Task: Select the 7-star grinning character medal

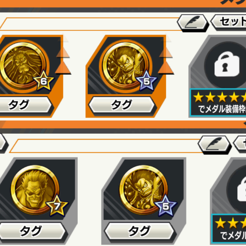Action: 35,190
